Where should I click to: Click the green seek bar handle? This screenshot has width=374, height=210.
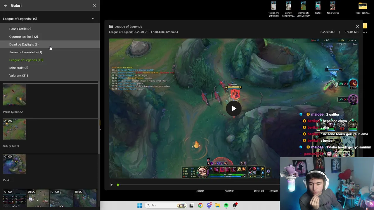coord(118,185)
